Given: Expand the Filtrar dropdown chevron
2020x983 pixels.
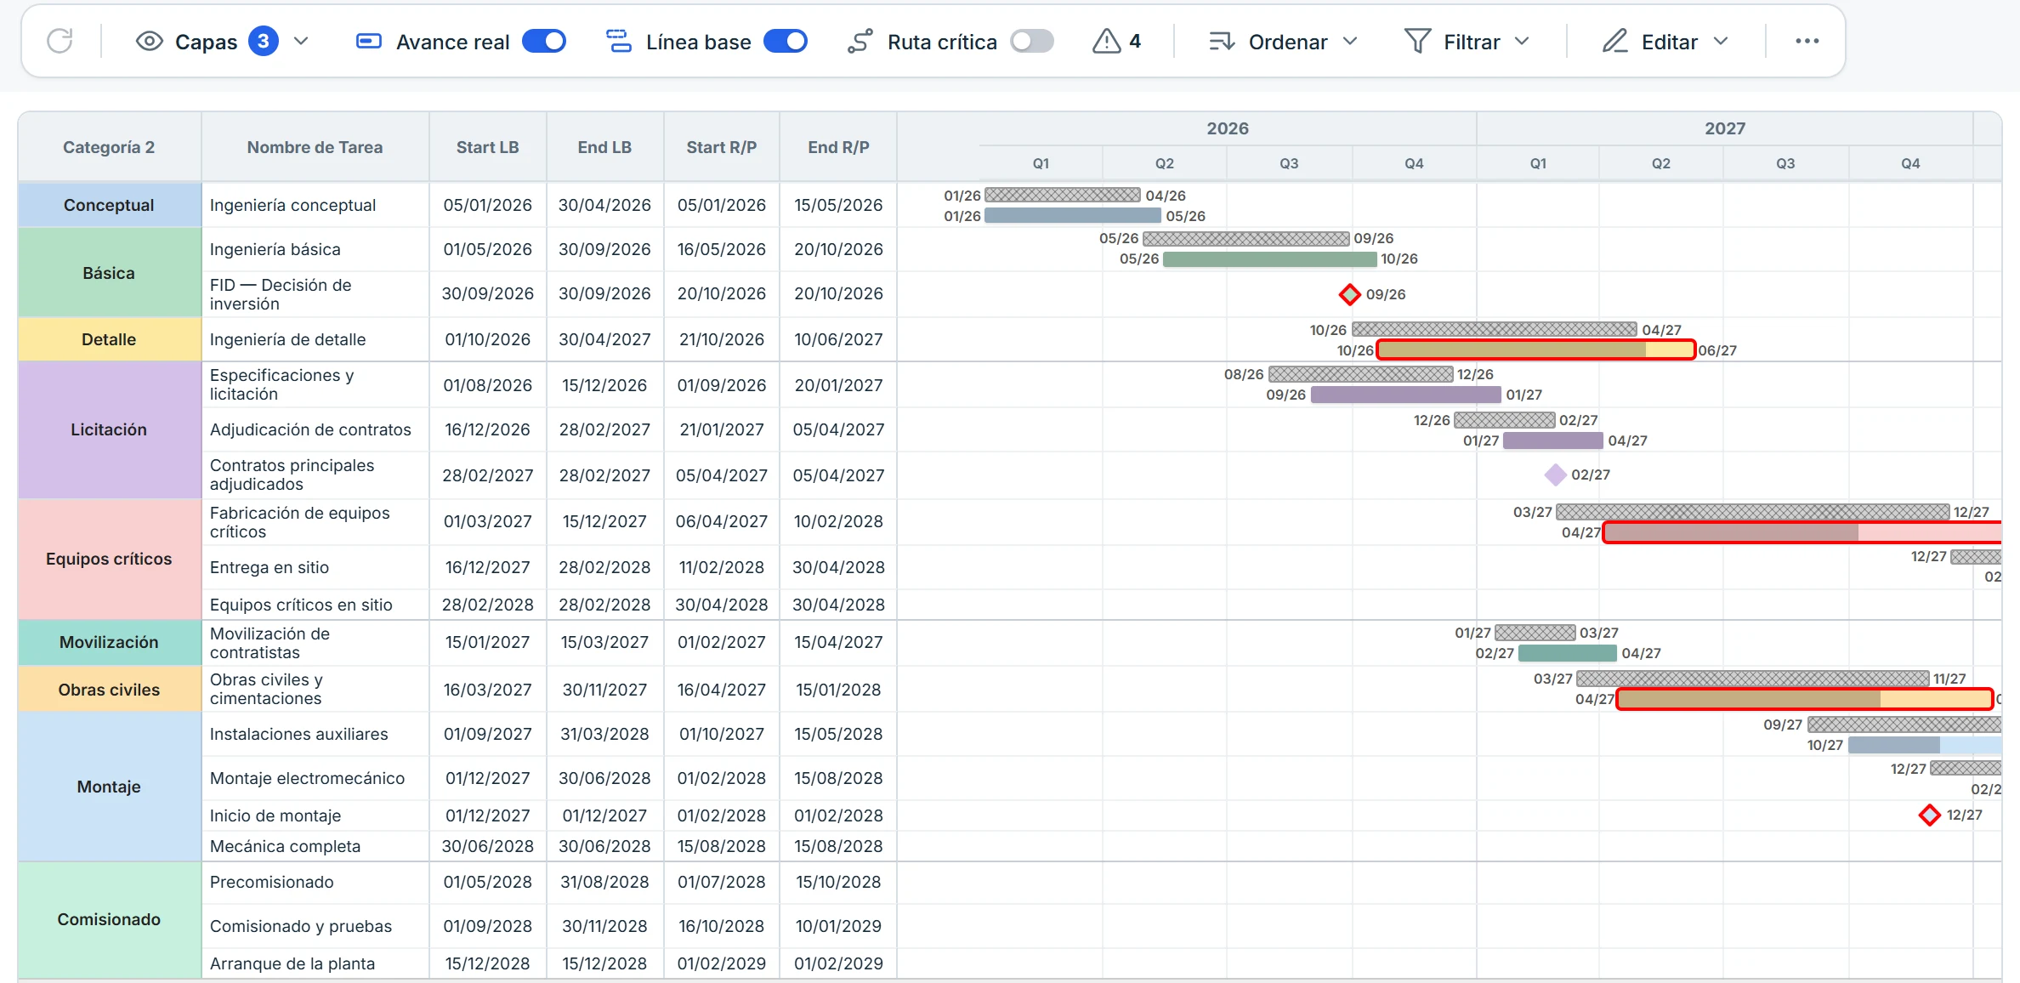Looking at the screenshot, I should (x=1522, y=41).
